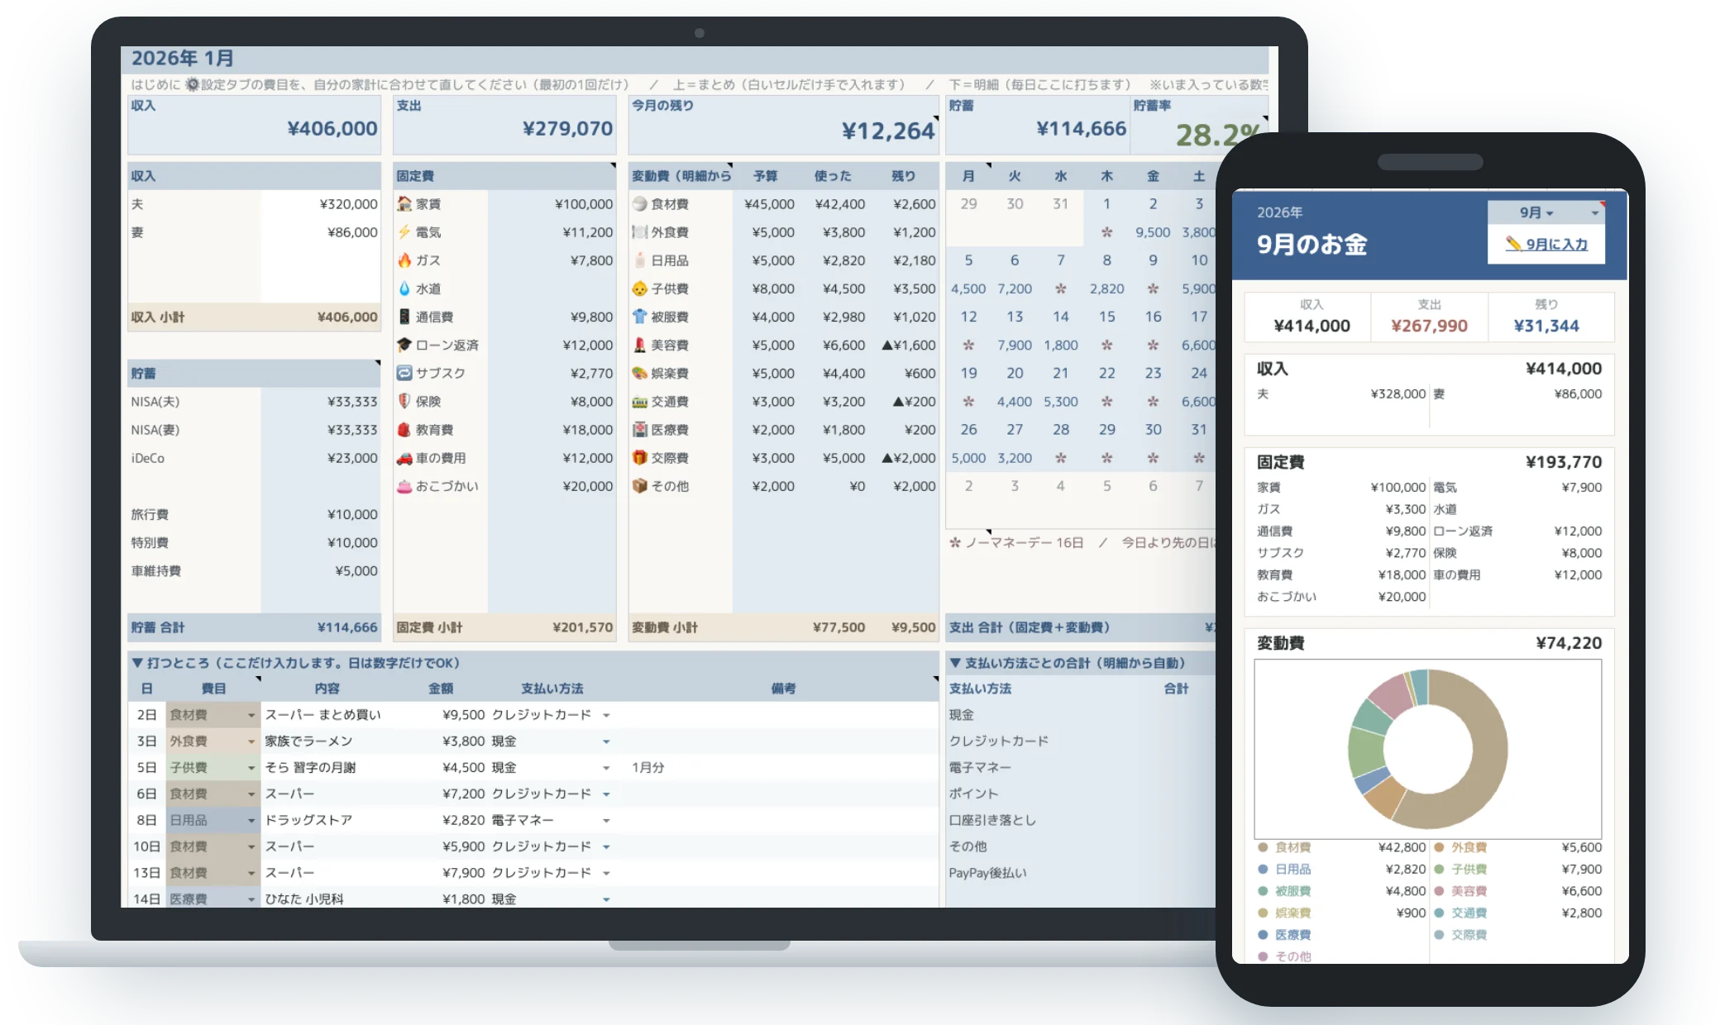Collapse the 支払い方法ごとの合計 section triangle
Screen dimensions: 1720x1025
tap(955, 663)
